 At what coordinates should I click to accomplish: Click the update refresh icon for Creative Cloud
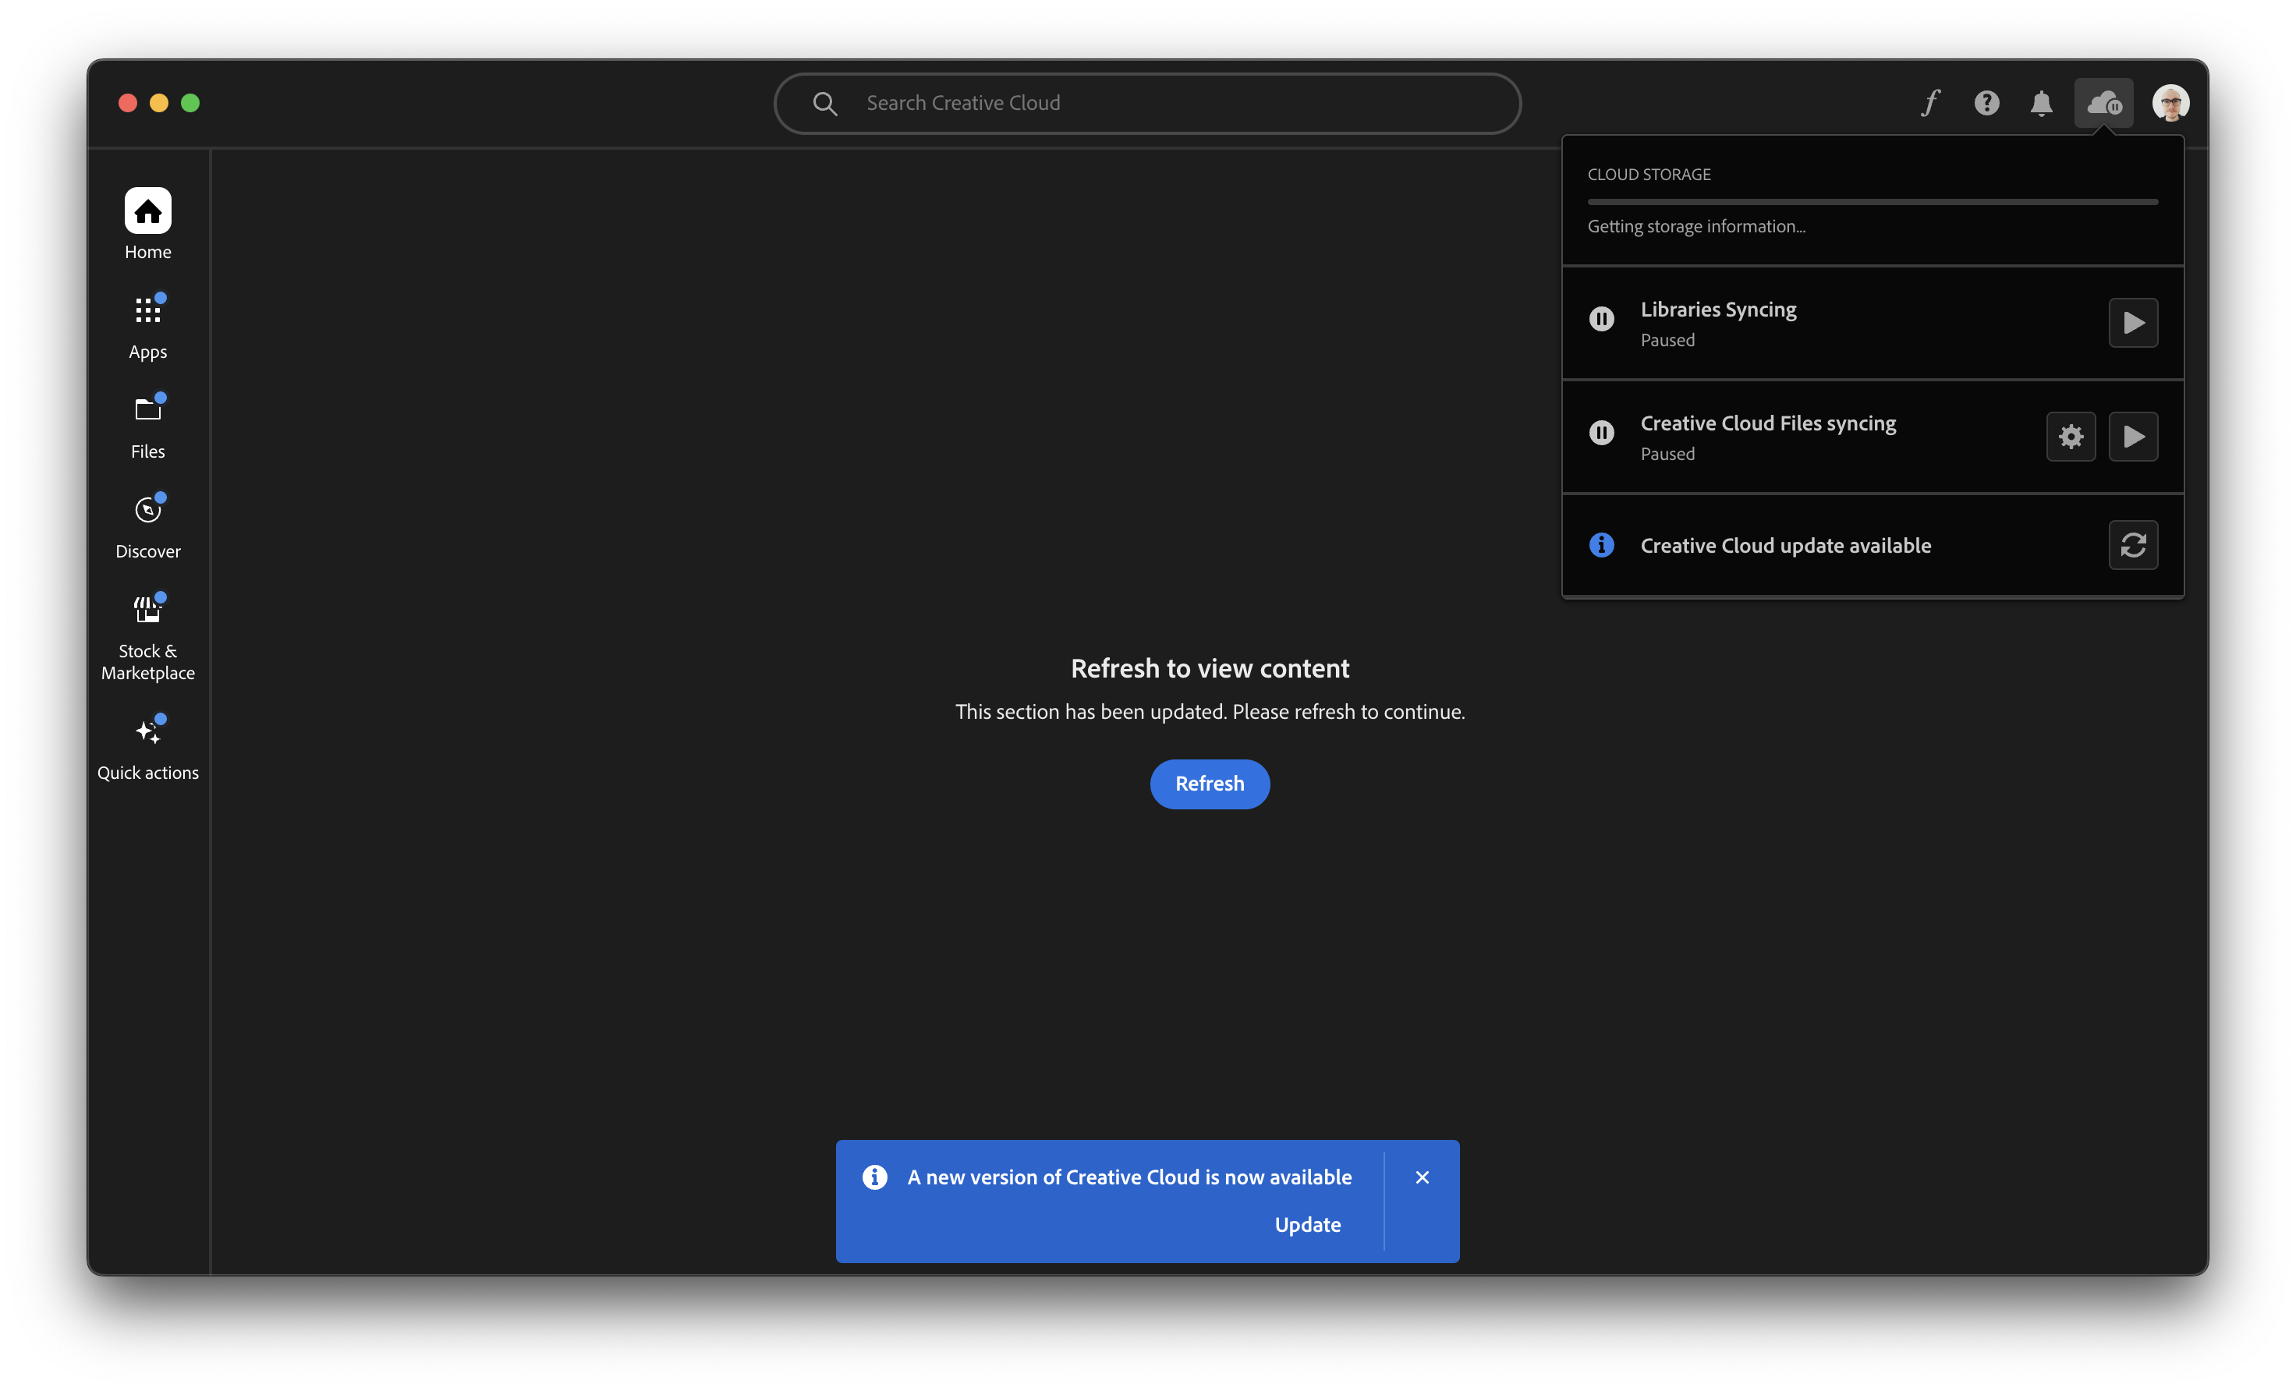coord(2133,545)
